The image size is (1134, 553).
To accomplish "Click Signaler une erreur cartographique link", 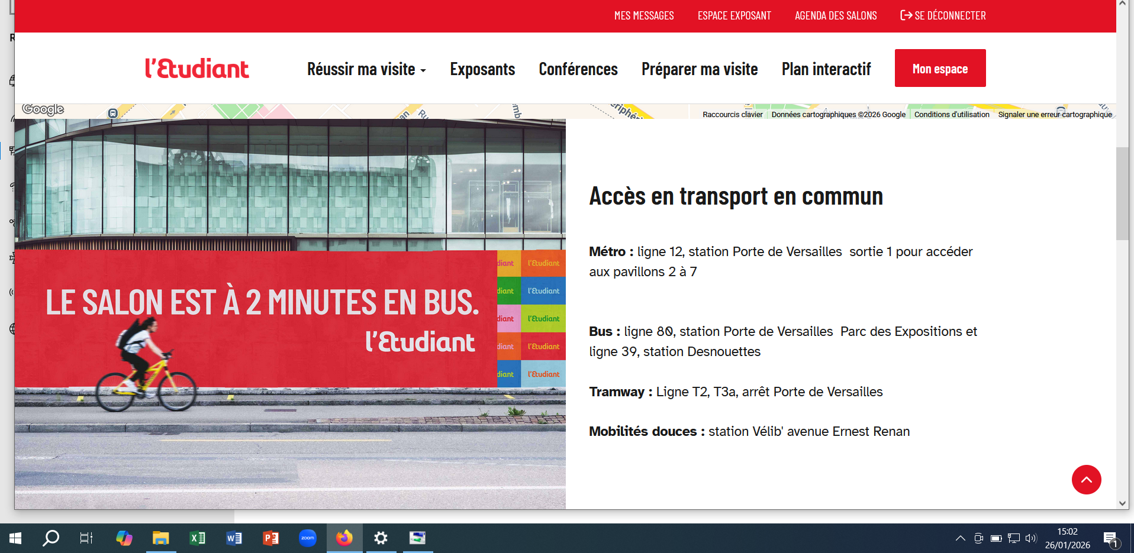I will pos(1055,115).
